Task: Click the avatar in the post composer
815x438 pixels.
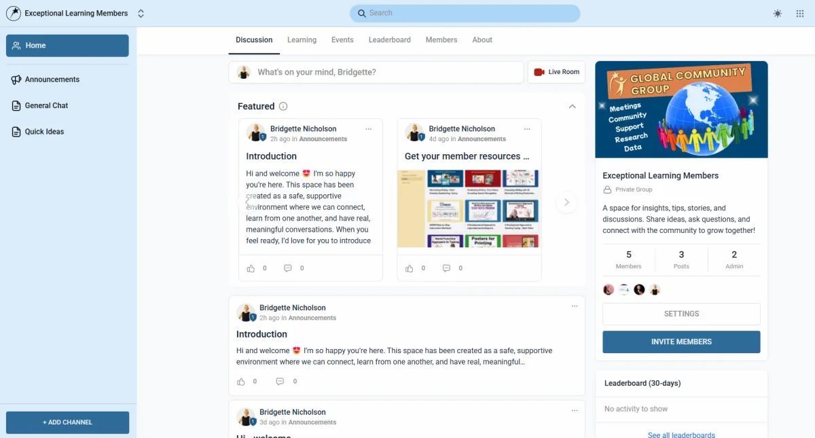Action: (x=243, y=72)
